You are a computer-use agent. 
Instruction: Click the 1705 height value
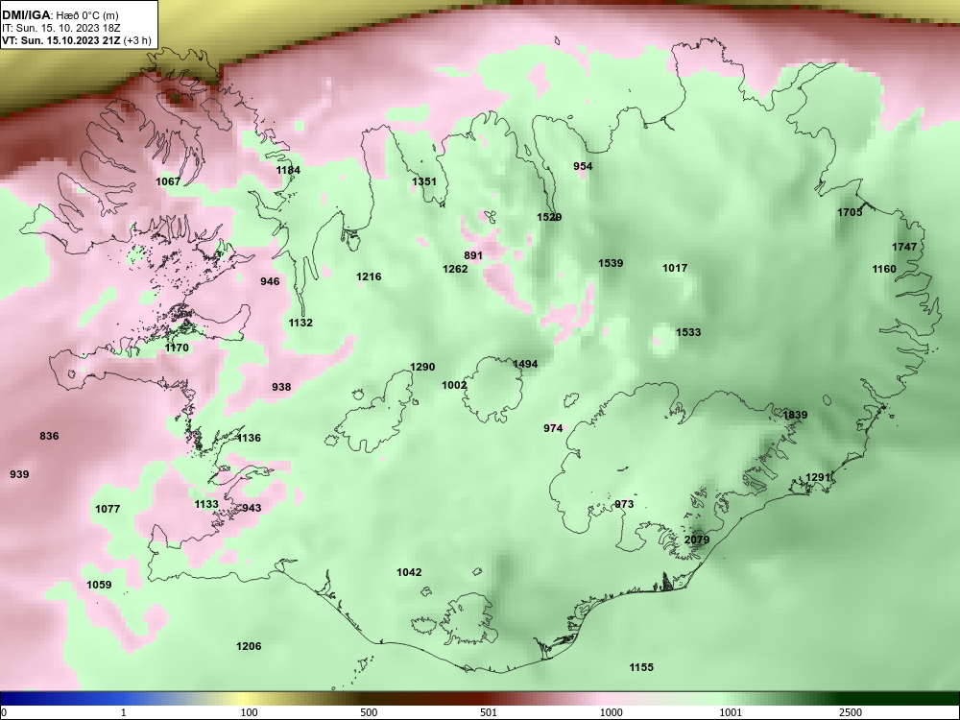[850, 212]
